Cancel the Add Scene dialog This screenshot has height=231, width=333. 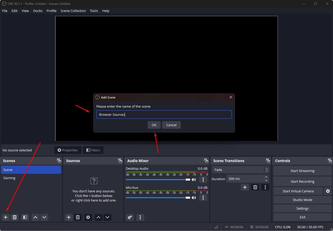171,125
